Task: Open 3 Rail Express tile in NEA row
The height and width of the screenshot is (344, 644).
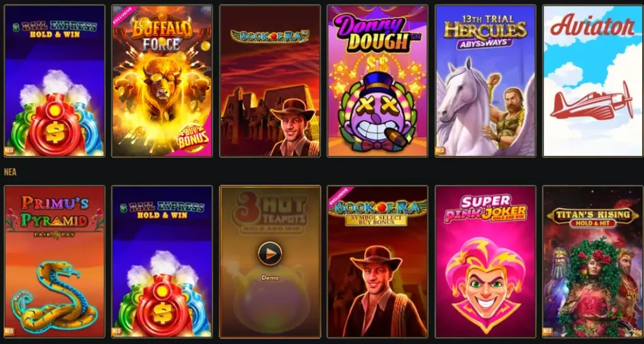Action: [162, 262]
